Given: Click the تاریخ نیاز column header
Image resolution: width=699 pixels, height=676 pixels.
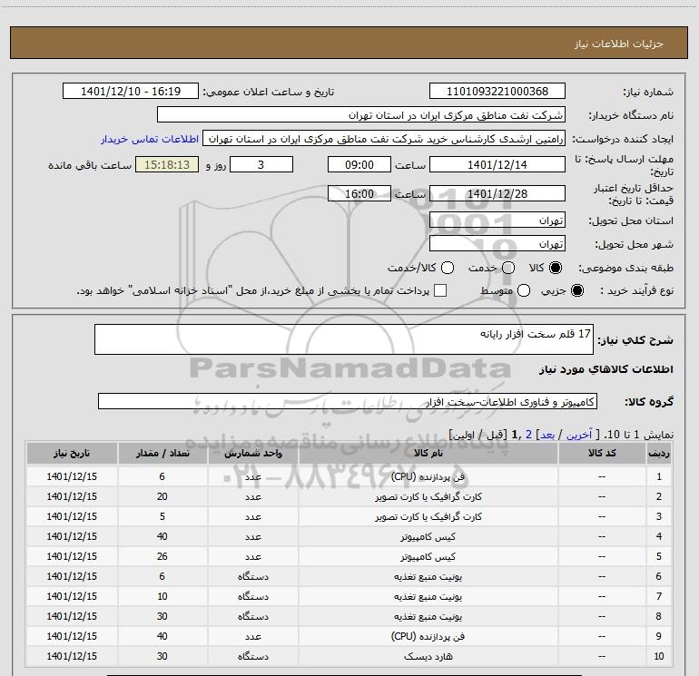Looking at the screenshot, I should 72,453.
